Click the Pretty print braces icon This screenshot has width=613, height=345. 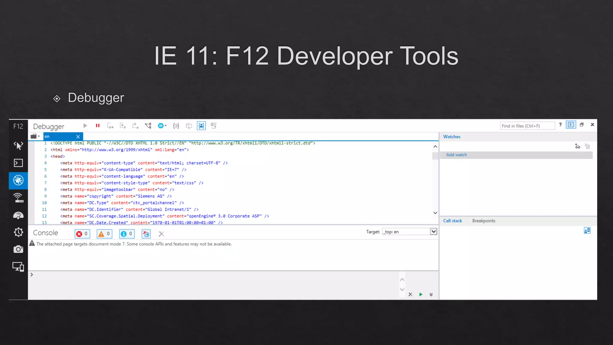click(x=176, y=126)
